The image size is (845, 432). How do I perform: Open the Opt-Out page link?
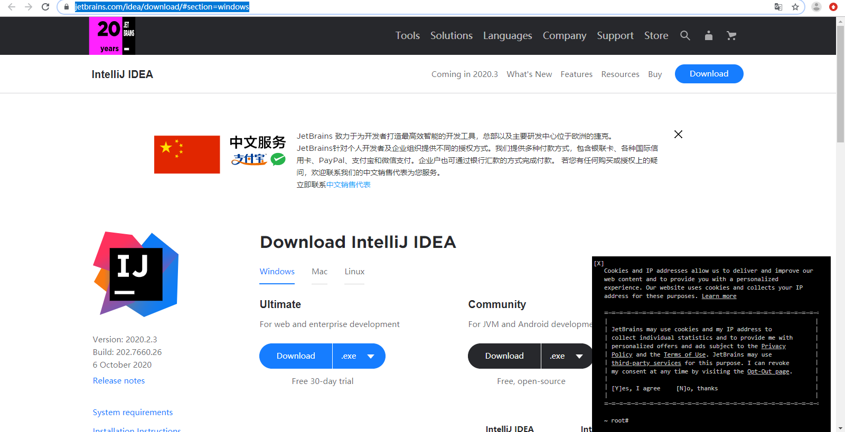click(768, 372)
